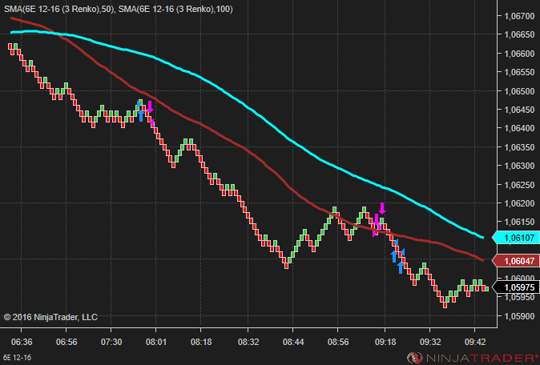This screenshot has height=365, width=540.
Task: Click the 08:56 time axis label
Action: (x=338, y=342)
